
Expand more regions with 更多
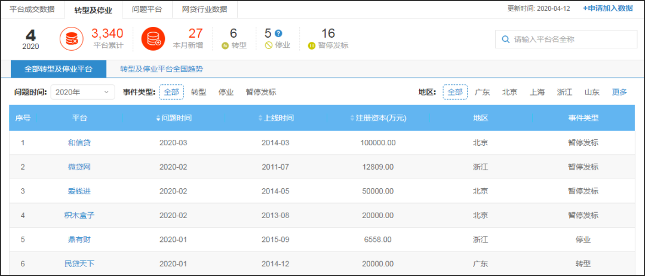[619, 92]
